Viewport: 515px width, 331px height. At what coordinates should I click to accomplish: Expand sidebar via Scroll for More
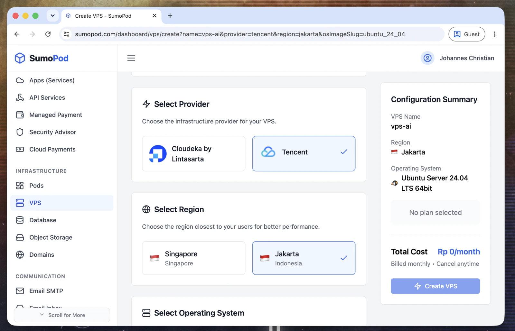(62, 315)
